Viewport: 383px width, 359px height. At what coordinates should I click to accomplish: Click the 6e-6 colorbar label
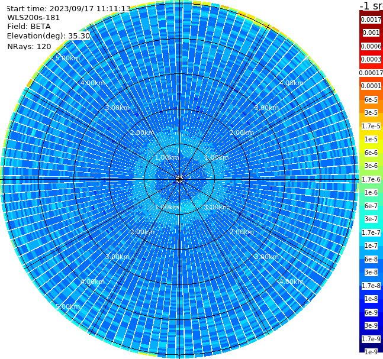[x=371, y=153]
